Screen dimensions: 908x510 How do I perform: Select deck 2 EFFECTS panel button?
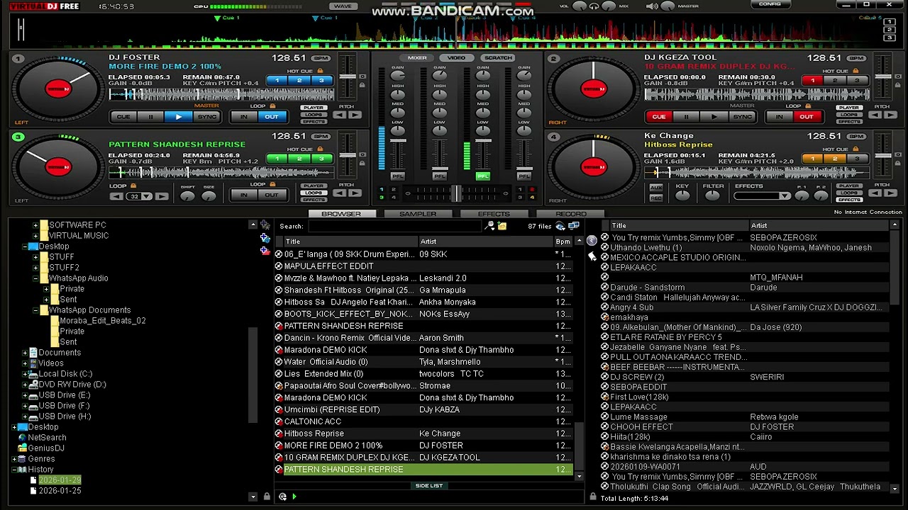tap(848, 121)
